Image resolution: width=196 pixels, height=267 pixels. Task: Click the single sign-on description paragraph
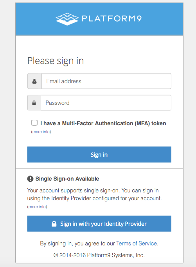(94, 194)
